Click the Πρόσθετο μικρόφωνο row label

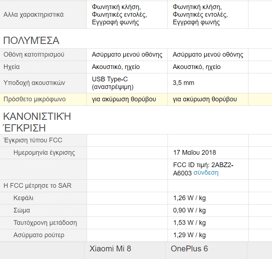(33, 99)
